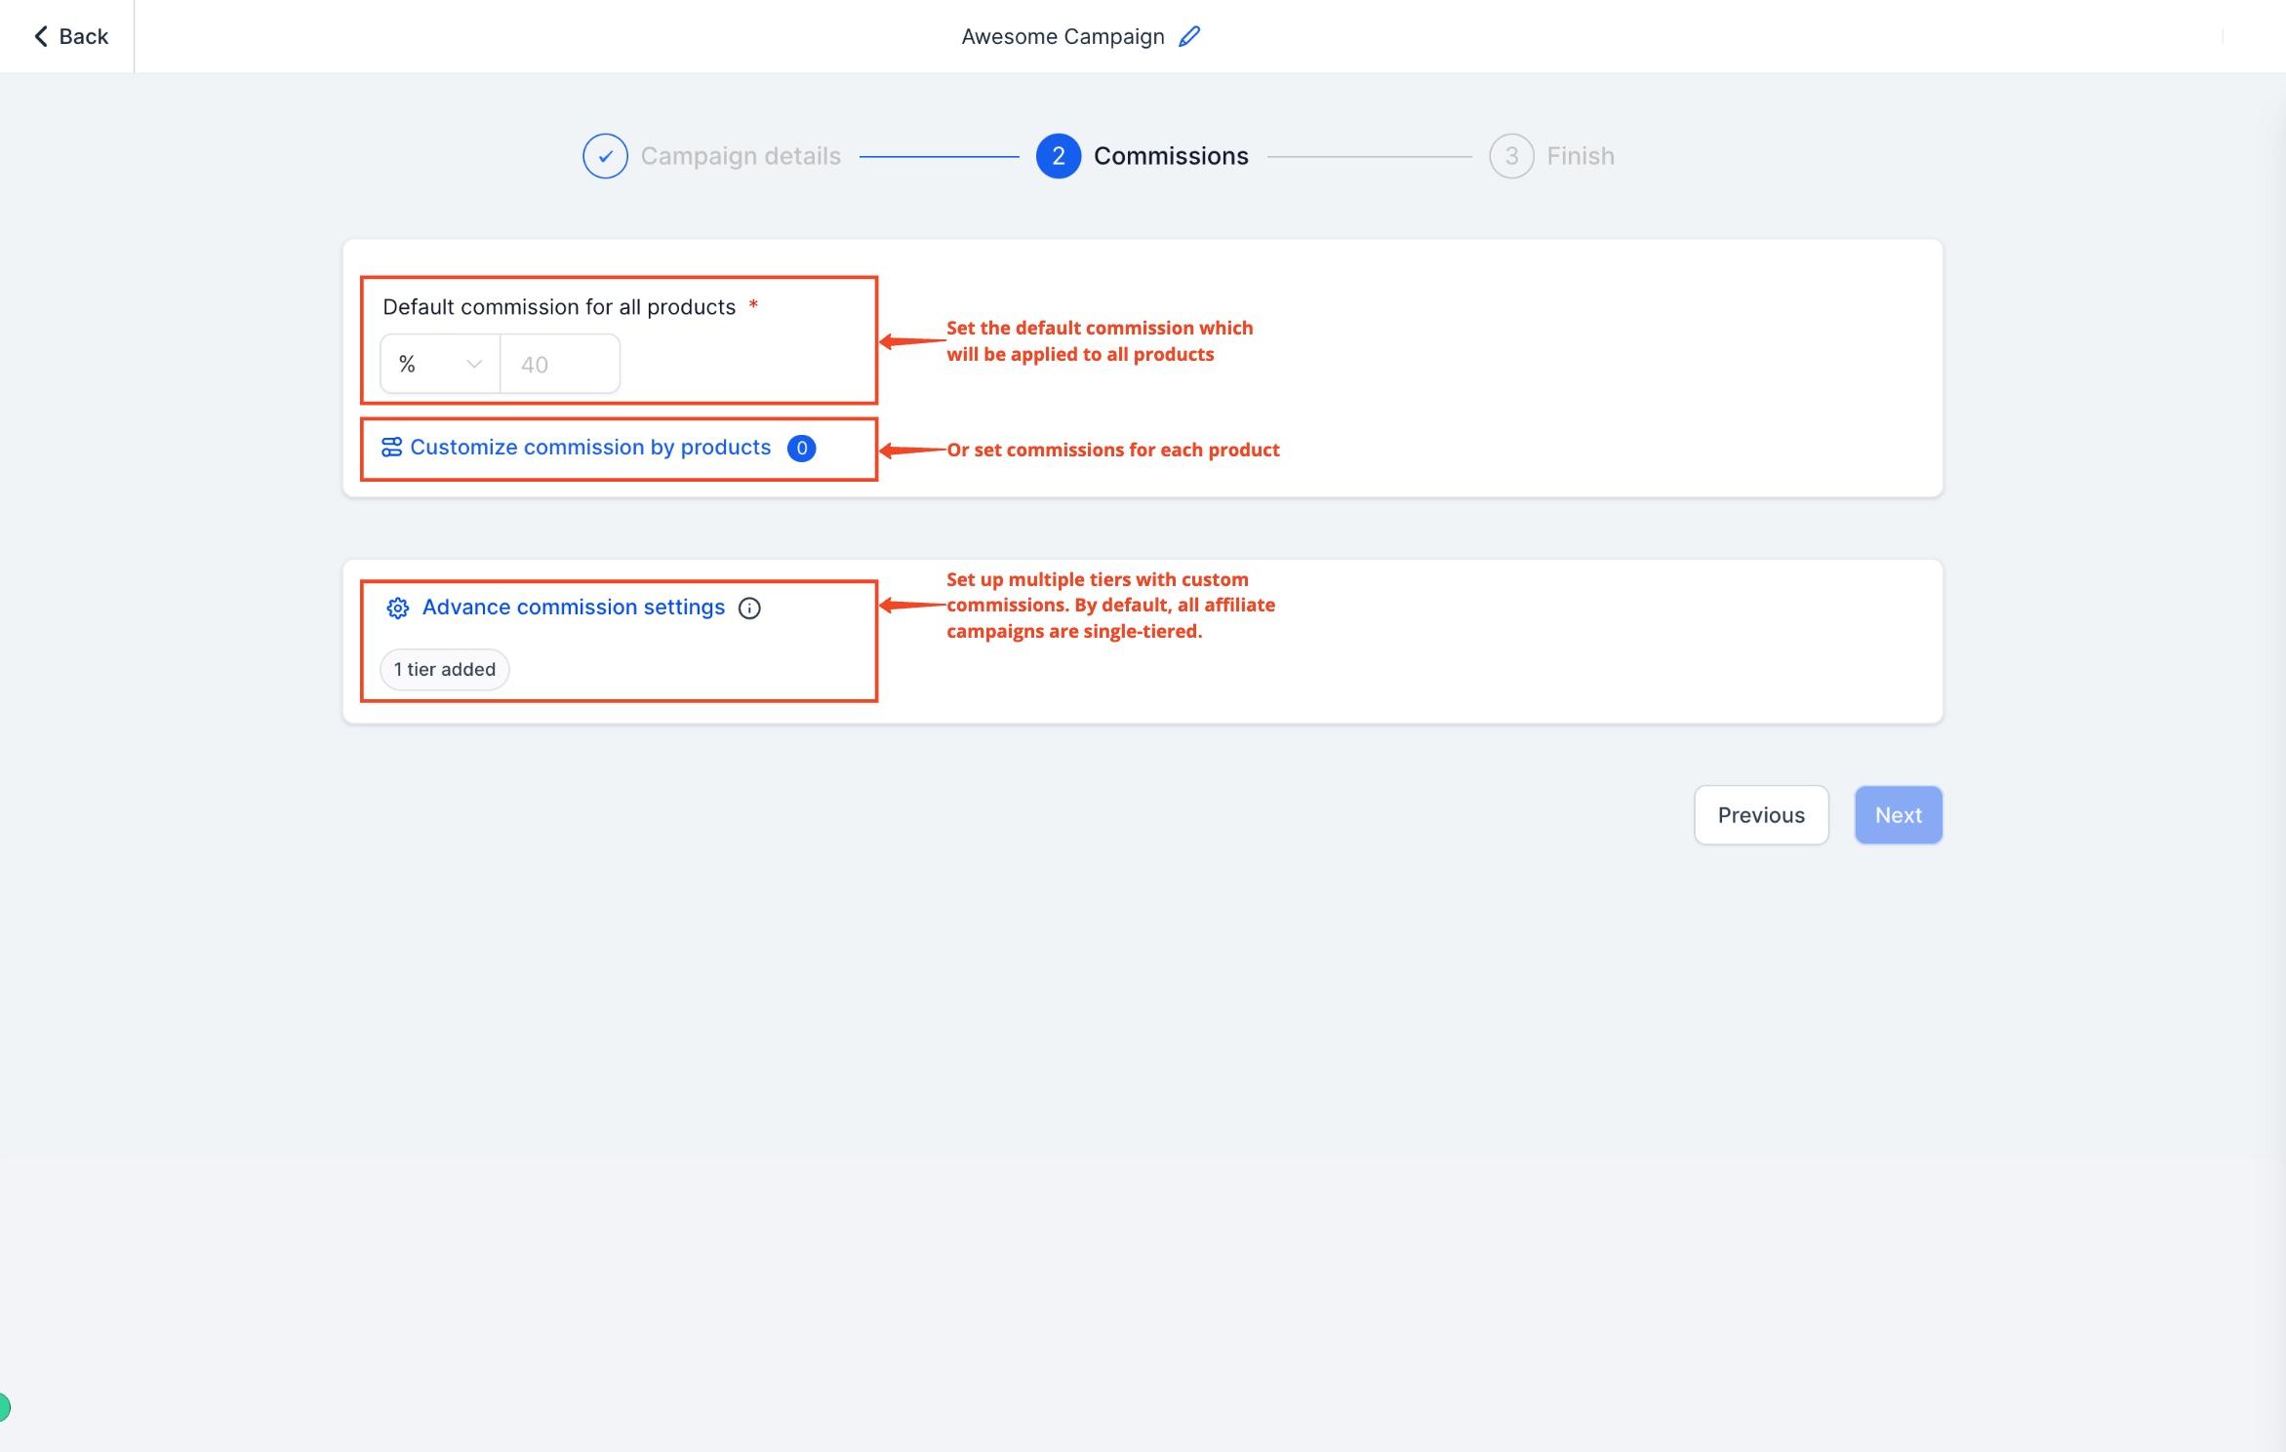Viewport: 2286px width, 1452px height.
Task: Click the 1 tier added badge
Action: click(x=445, y=670)
